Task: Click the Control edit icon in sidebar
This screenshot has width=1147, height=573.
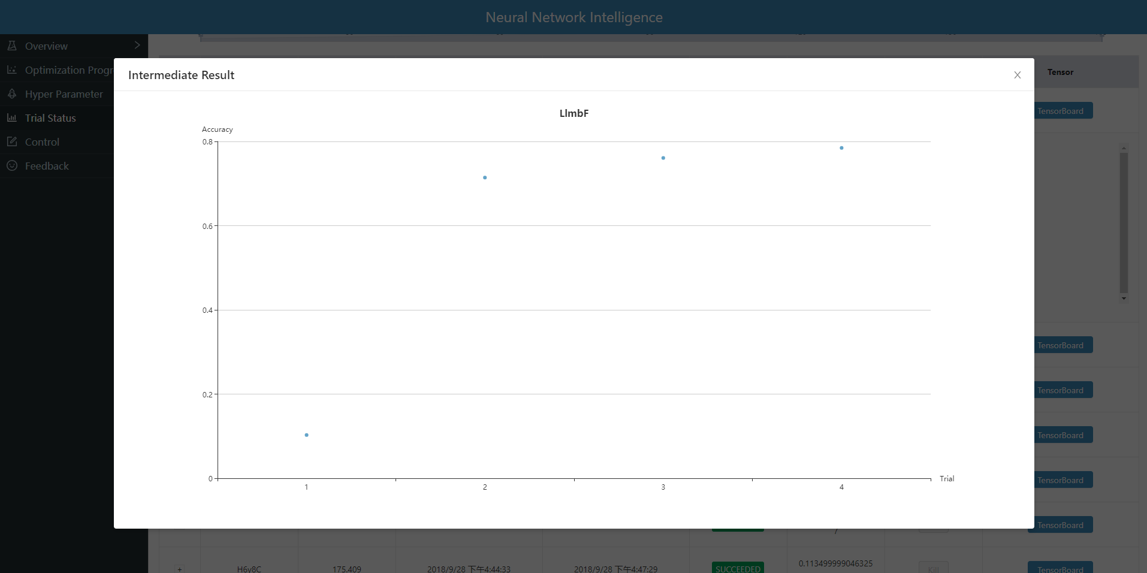Action: (x=12, y=142)
